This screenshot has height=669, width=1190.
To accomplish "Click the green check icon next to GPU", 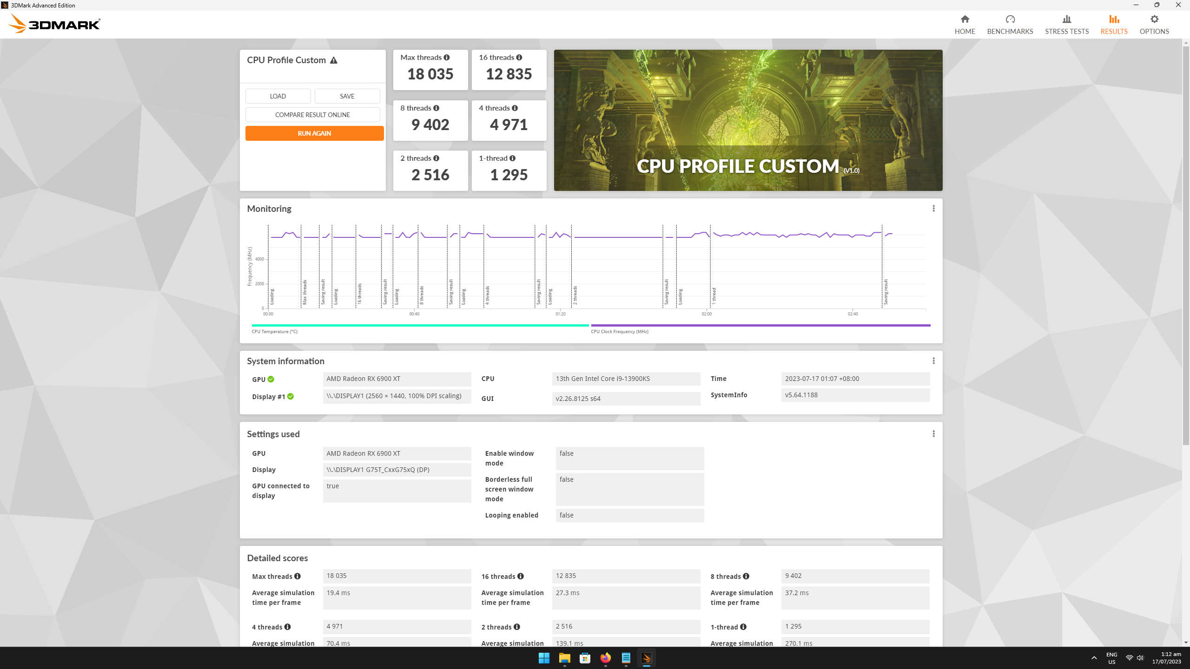I will tap(271, 380).
